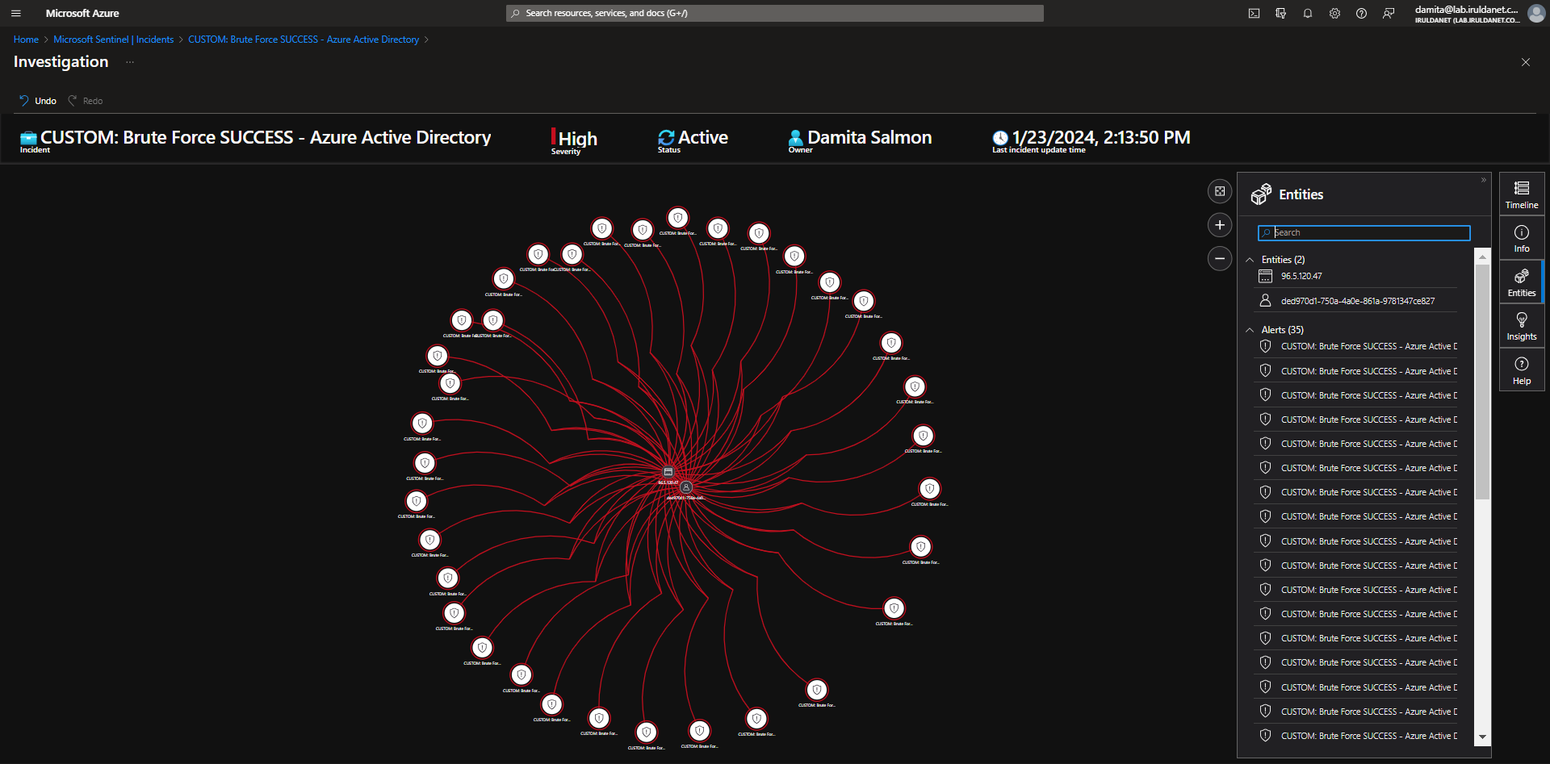Screen dimensions: 1550x764
Task: Click the Active status label
Action: pos(703,137)
